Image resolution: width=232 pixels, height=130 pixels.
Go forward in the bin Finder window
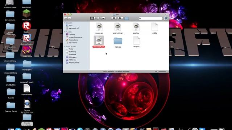coord(69,18)
